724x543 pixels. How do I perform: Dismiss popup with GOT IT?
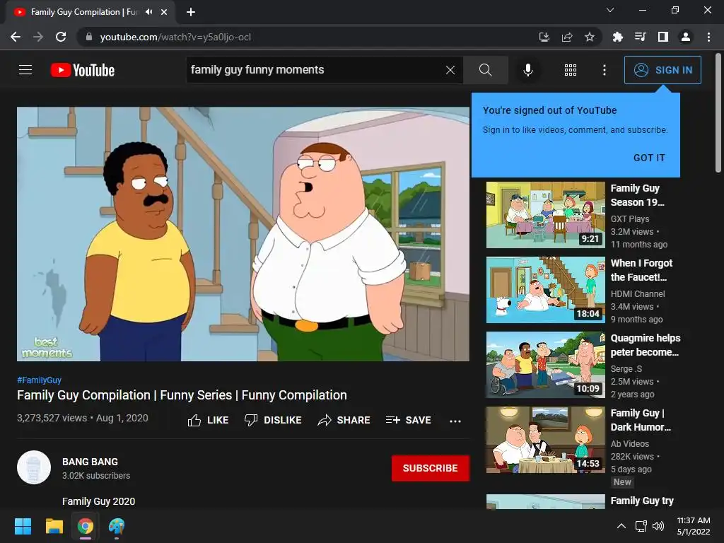click(649, 158)
